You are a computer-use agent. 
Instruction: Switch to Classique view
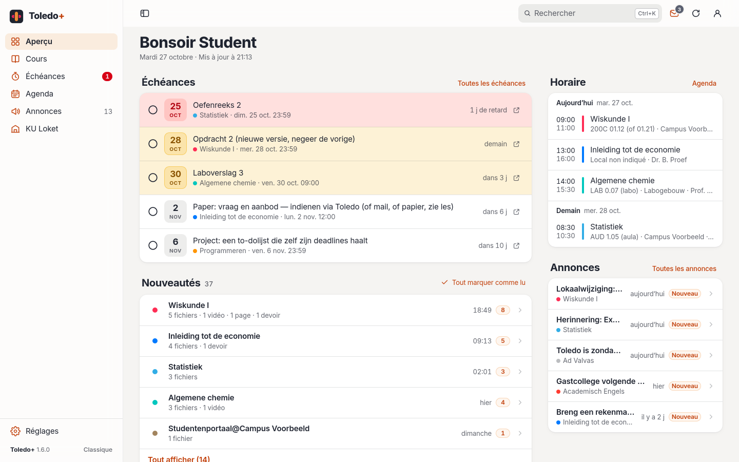pyautogui.click(x=98, y=450)
